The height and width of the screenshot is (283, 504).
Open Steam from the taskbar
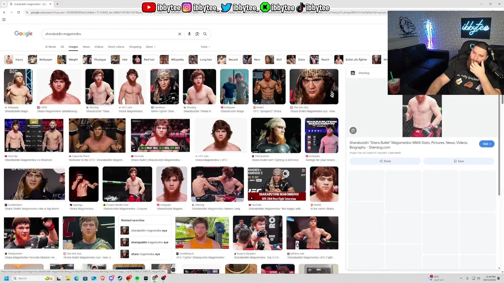[x=120, y=278]
